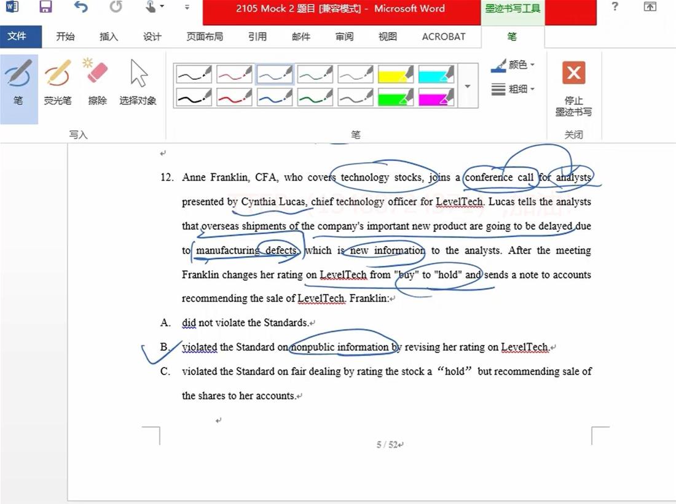
Task: Pick the thick blue pen style
Action: (275, 97)
